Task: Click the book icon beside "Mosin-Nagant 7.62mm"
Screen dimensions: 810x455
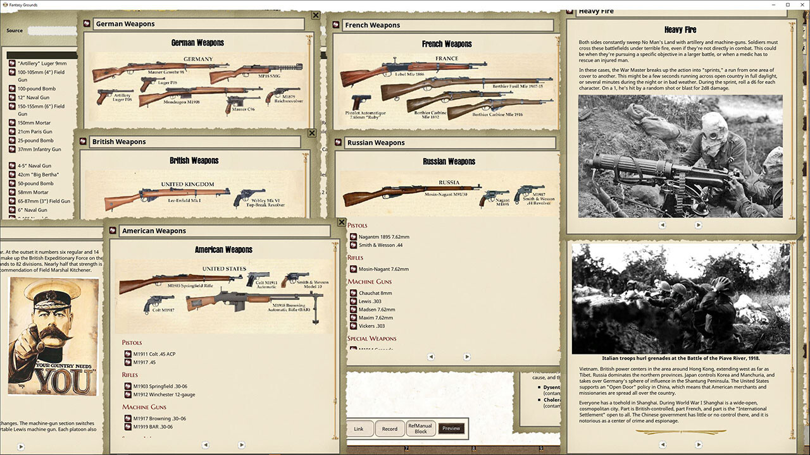Action: [x=352, y=269]
